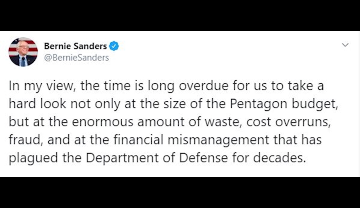Screen dimensions: 360x208
Task: Click the words 'hard look' in the tweet
Action: click(37, 104)
